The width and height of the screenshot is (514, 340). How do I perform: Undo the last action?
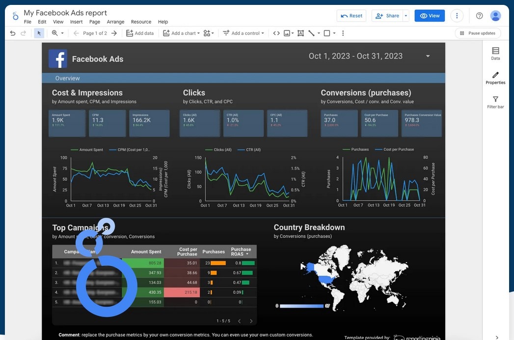click(12, 33)
